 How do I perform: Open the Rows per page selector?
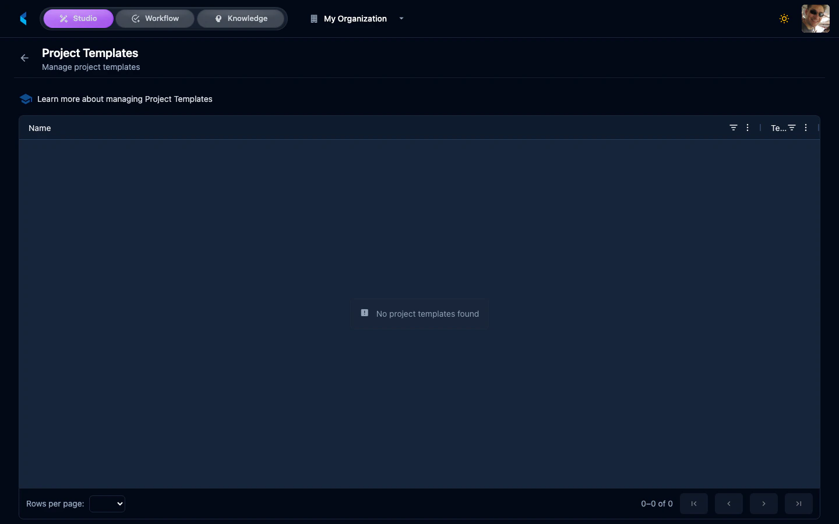tap(107, 504)
